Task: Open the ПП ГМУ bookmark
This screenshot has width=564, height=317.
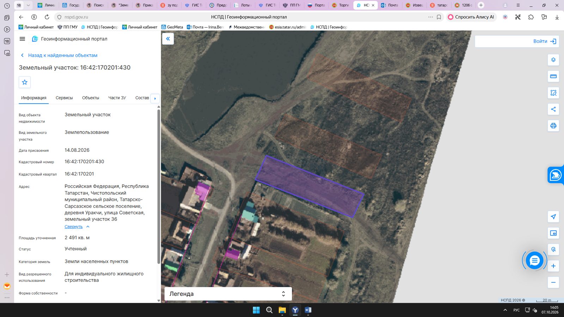Action: coord(68,27)
